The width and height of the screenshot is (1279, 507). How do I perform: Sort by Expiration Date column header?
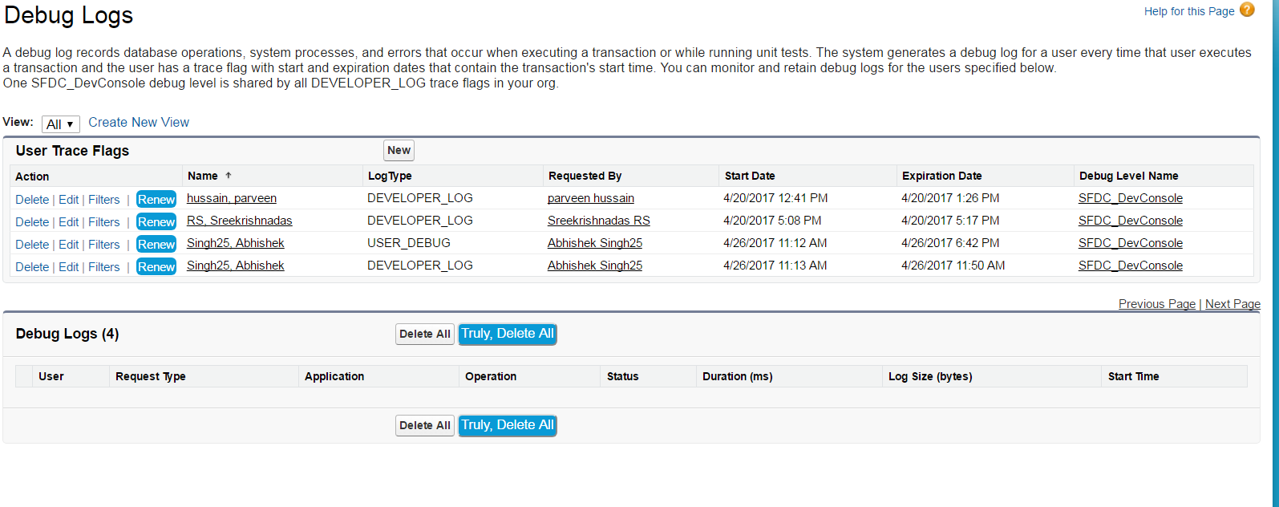click(941, 176)
